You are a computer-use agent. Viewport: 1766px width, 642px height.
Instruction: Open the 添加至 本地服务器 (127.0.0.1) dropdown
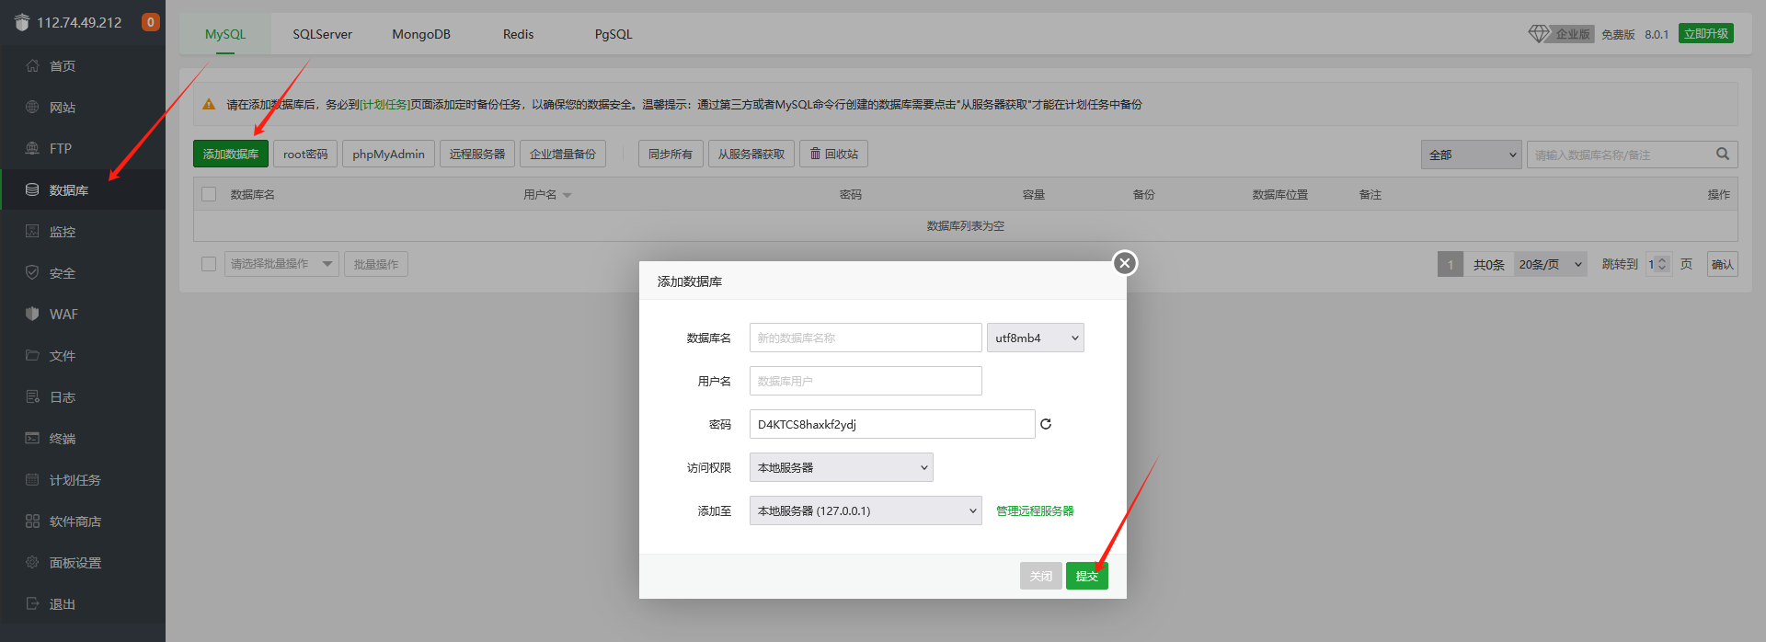pyautogui.click(x=866, y=510)
